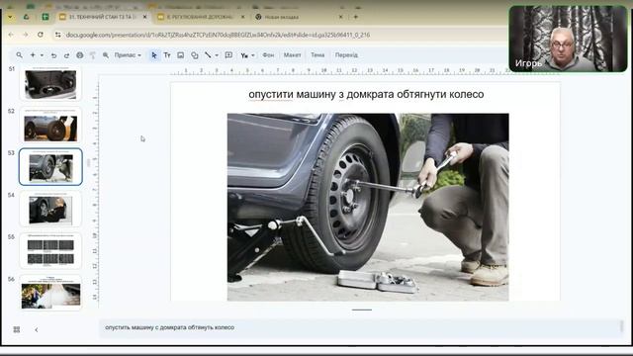Image resolution: width=633 pixels, height=356 pixels.
Task: Click the paint format icon
Action: (x=92, y=55)
